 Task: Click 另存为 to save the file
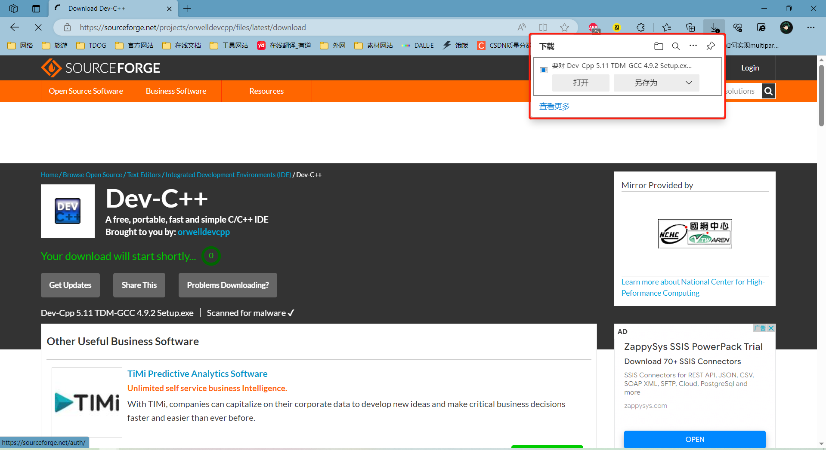646,83
